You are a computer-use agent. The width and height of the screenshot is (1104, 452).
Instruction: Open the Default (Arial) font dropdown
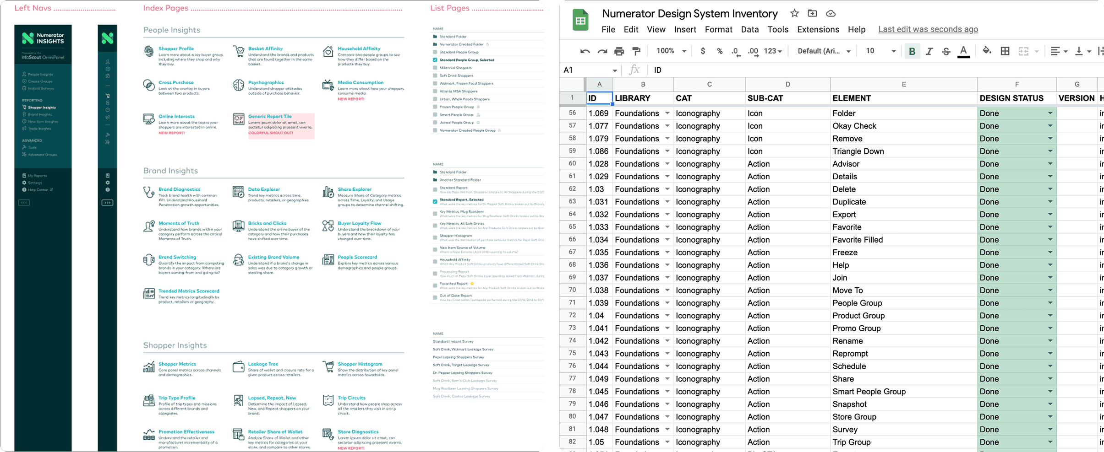[824, 51]
